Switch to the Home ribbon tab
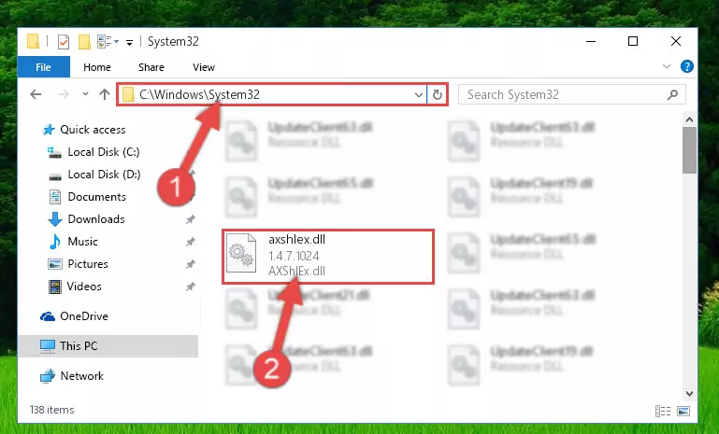The width and height of the screenshot is (719, 434). point(96,67)
